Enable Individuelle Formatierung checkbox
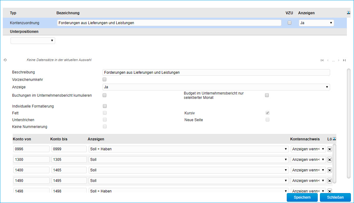This screenshot has height=203, width=354. click(105, 106)
